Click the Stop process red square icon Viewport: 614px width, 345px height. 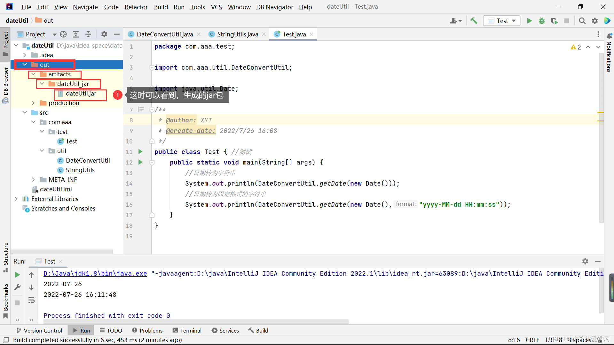pos(567,20)
